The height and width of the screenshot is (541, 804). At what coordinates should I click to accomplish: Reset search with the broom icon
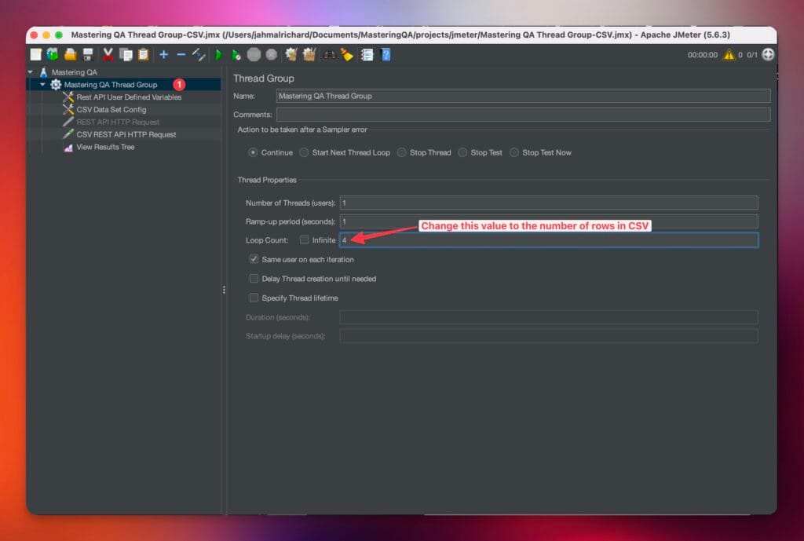(347, 54)
